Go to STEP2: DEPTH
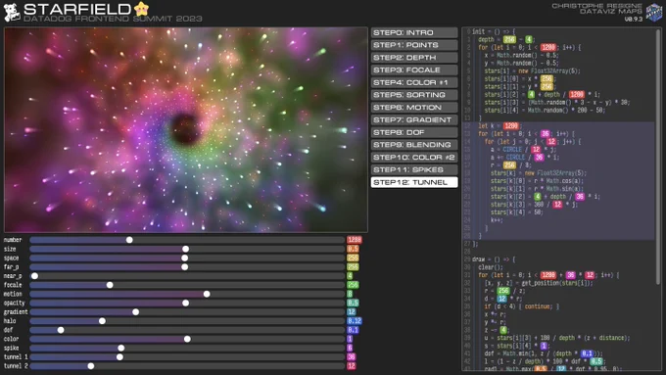 (x=414, y=58)
